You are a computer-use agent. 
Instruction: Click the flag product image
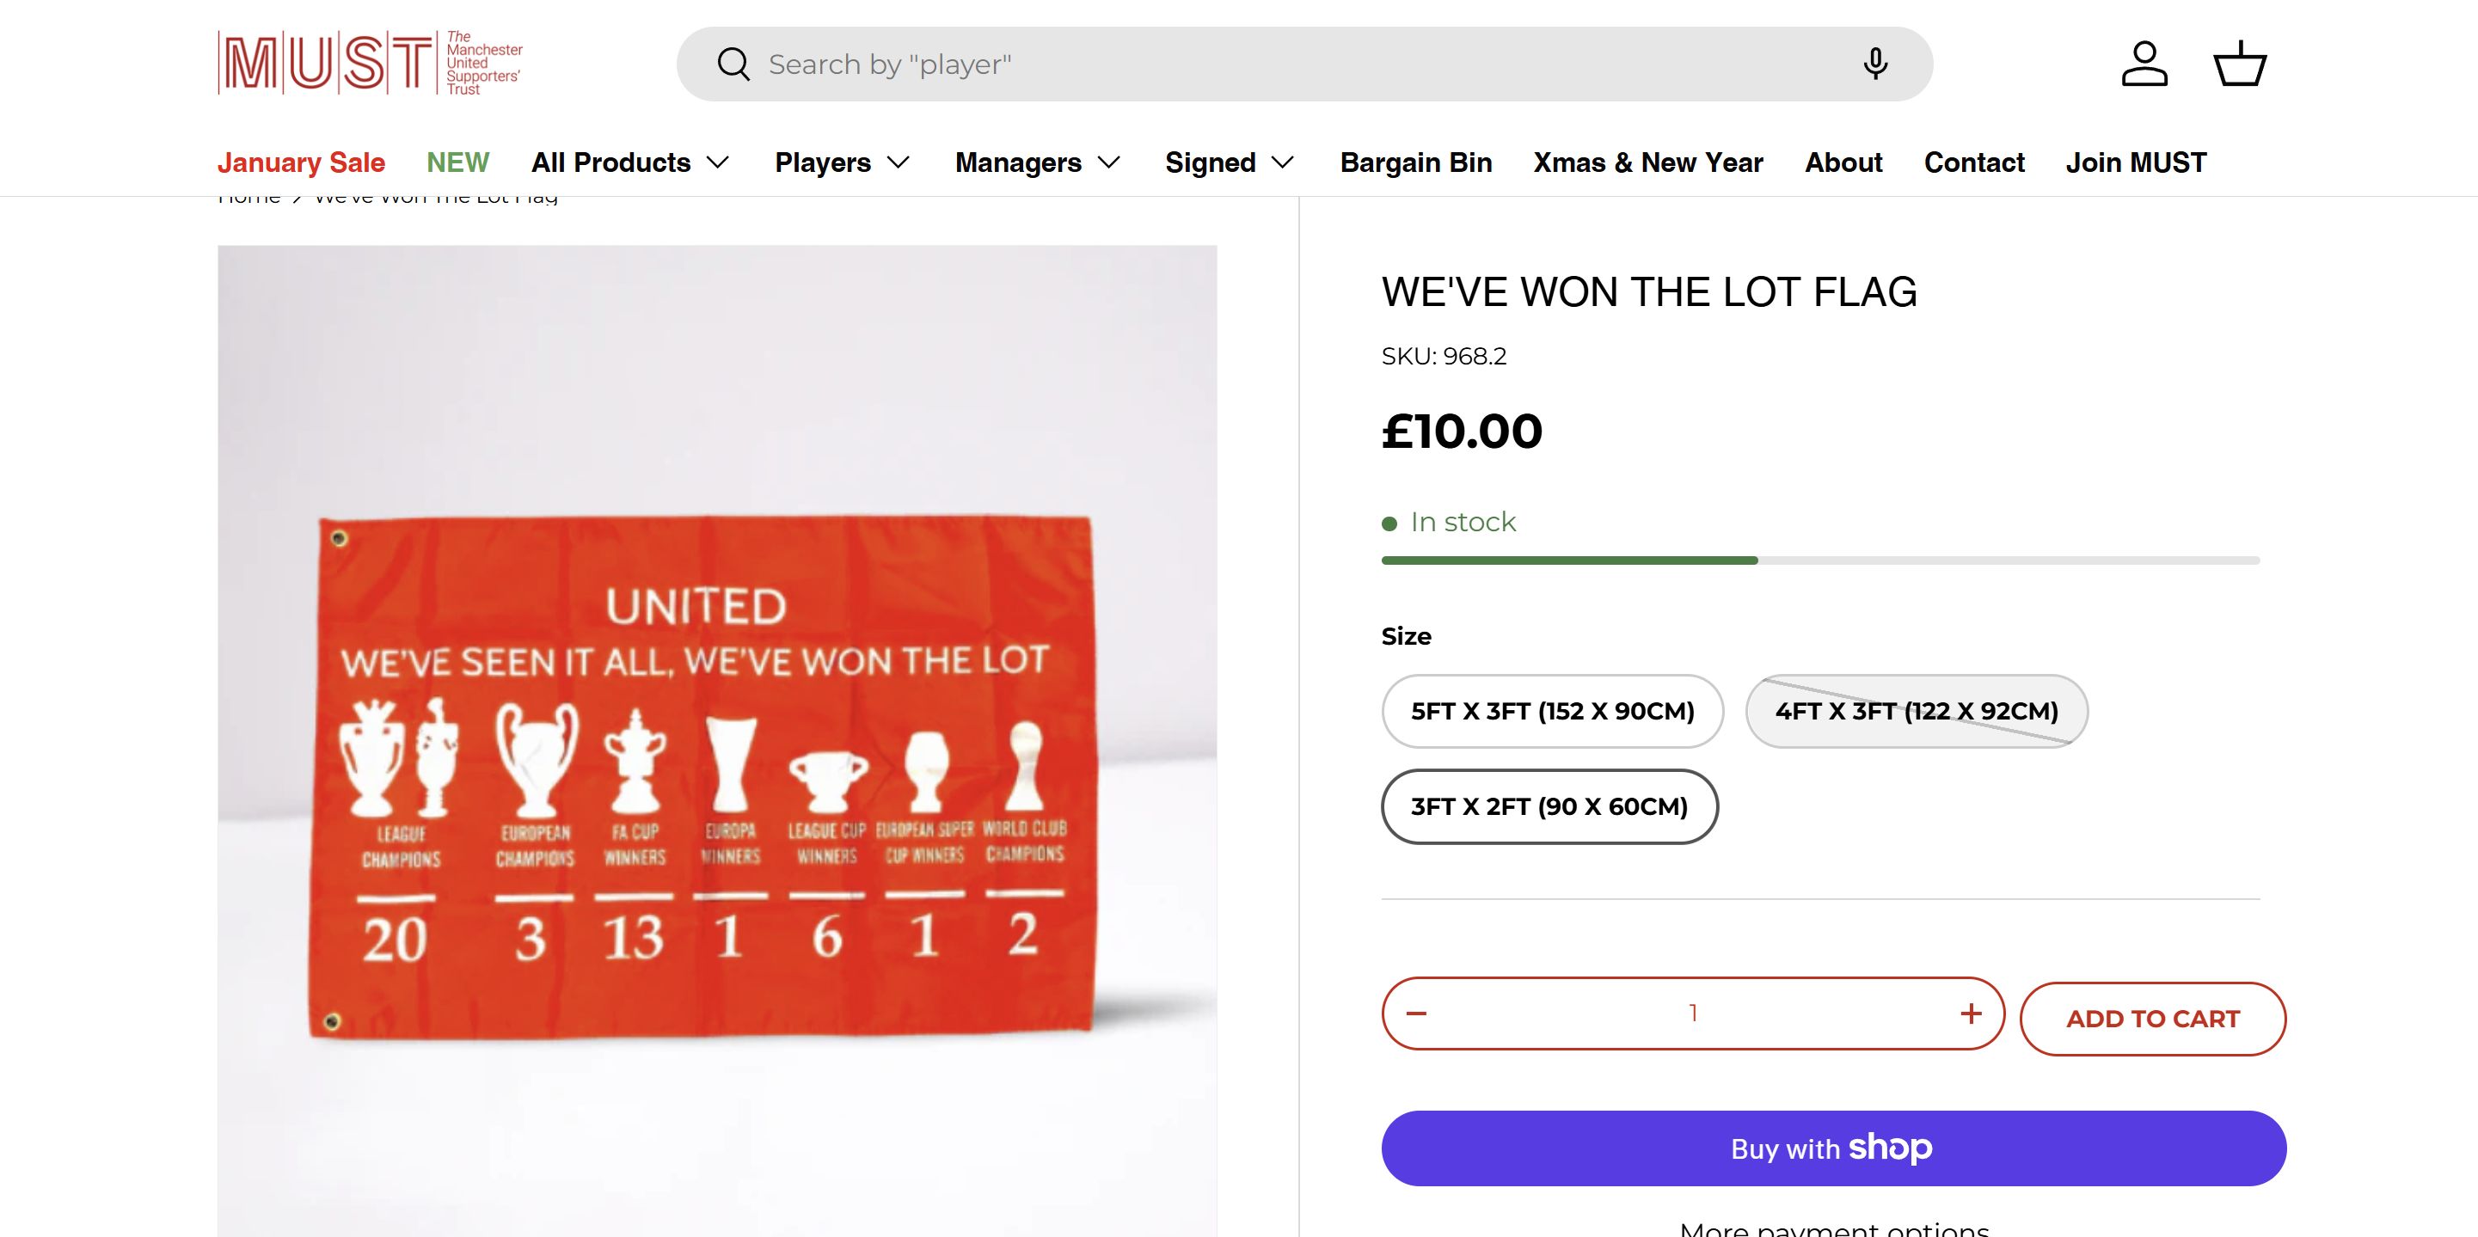(716, 741)
